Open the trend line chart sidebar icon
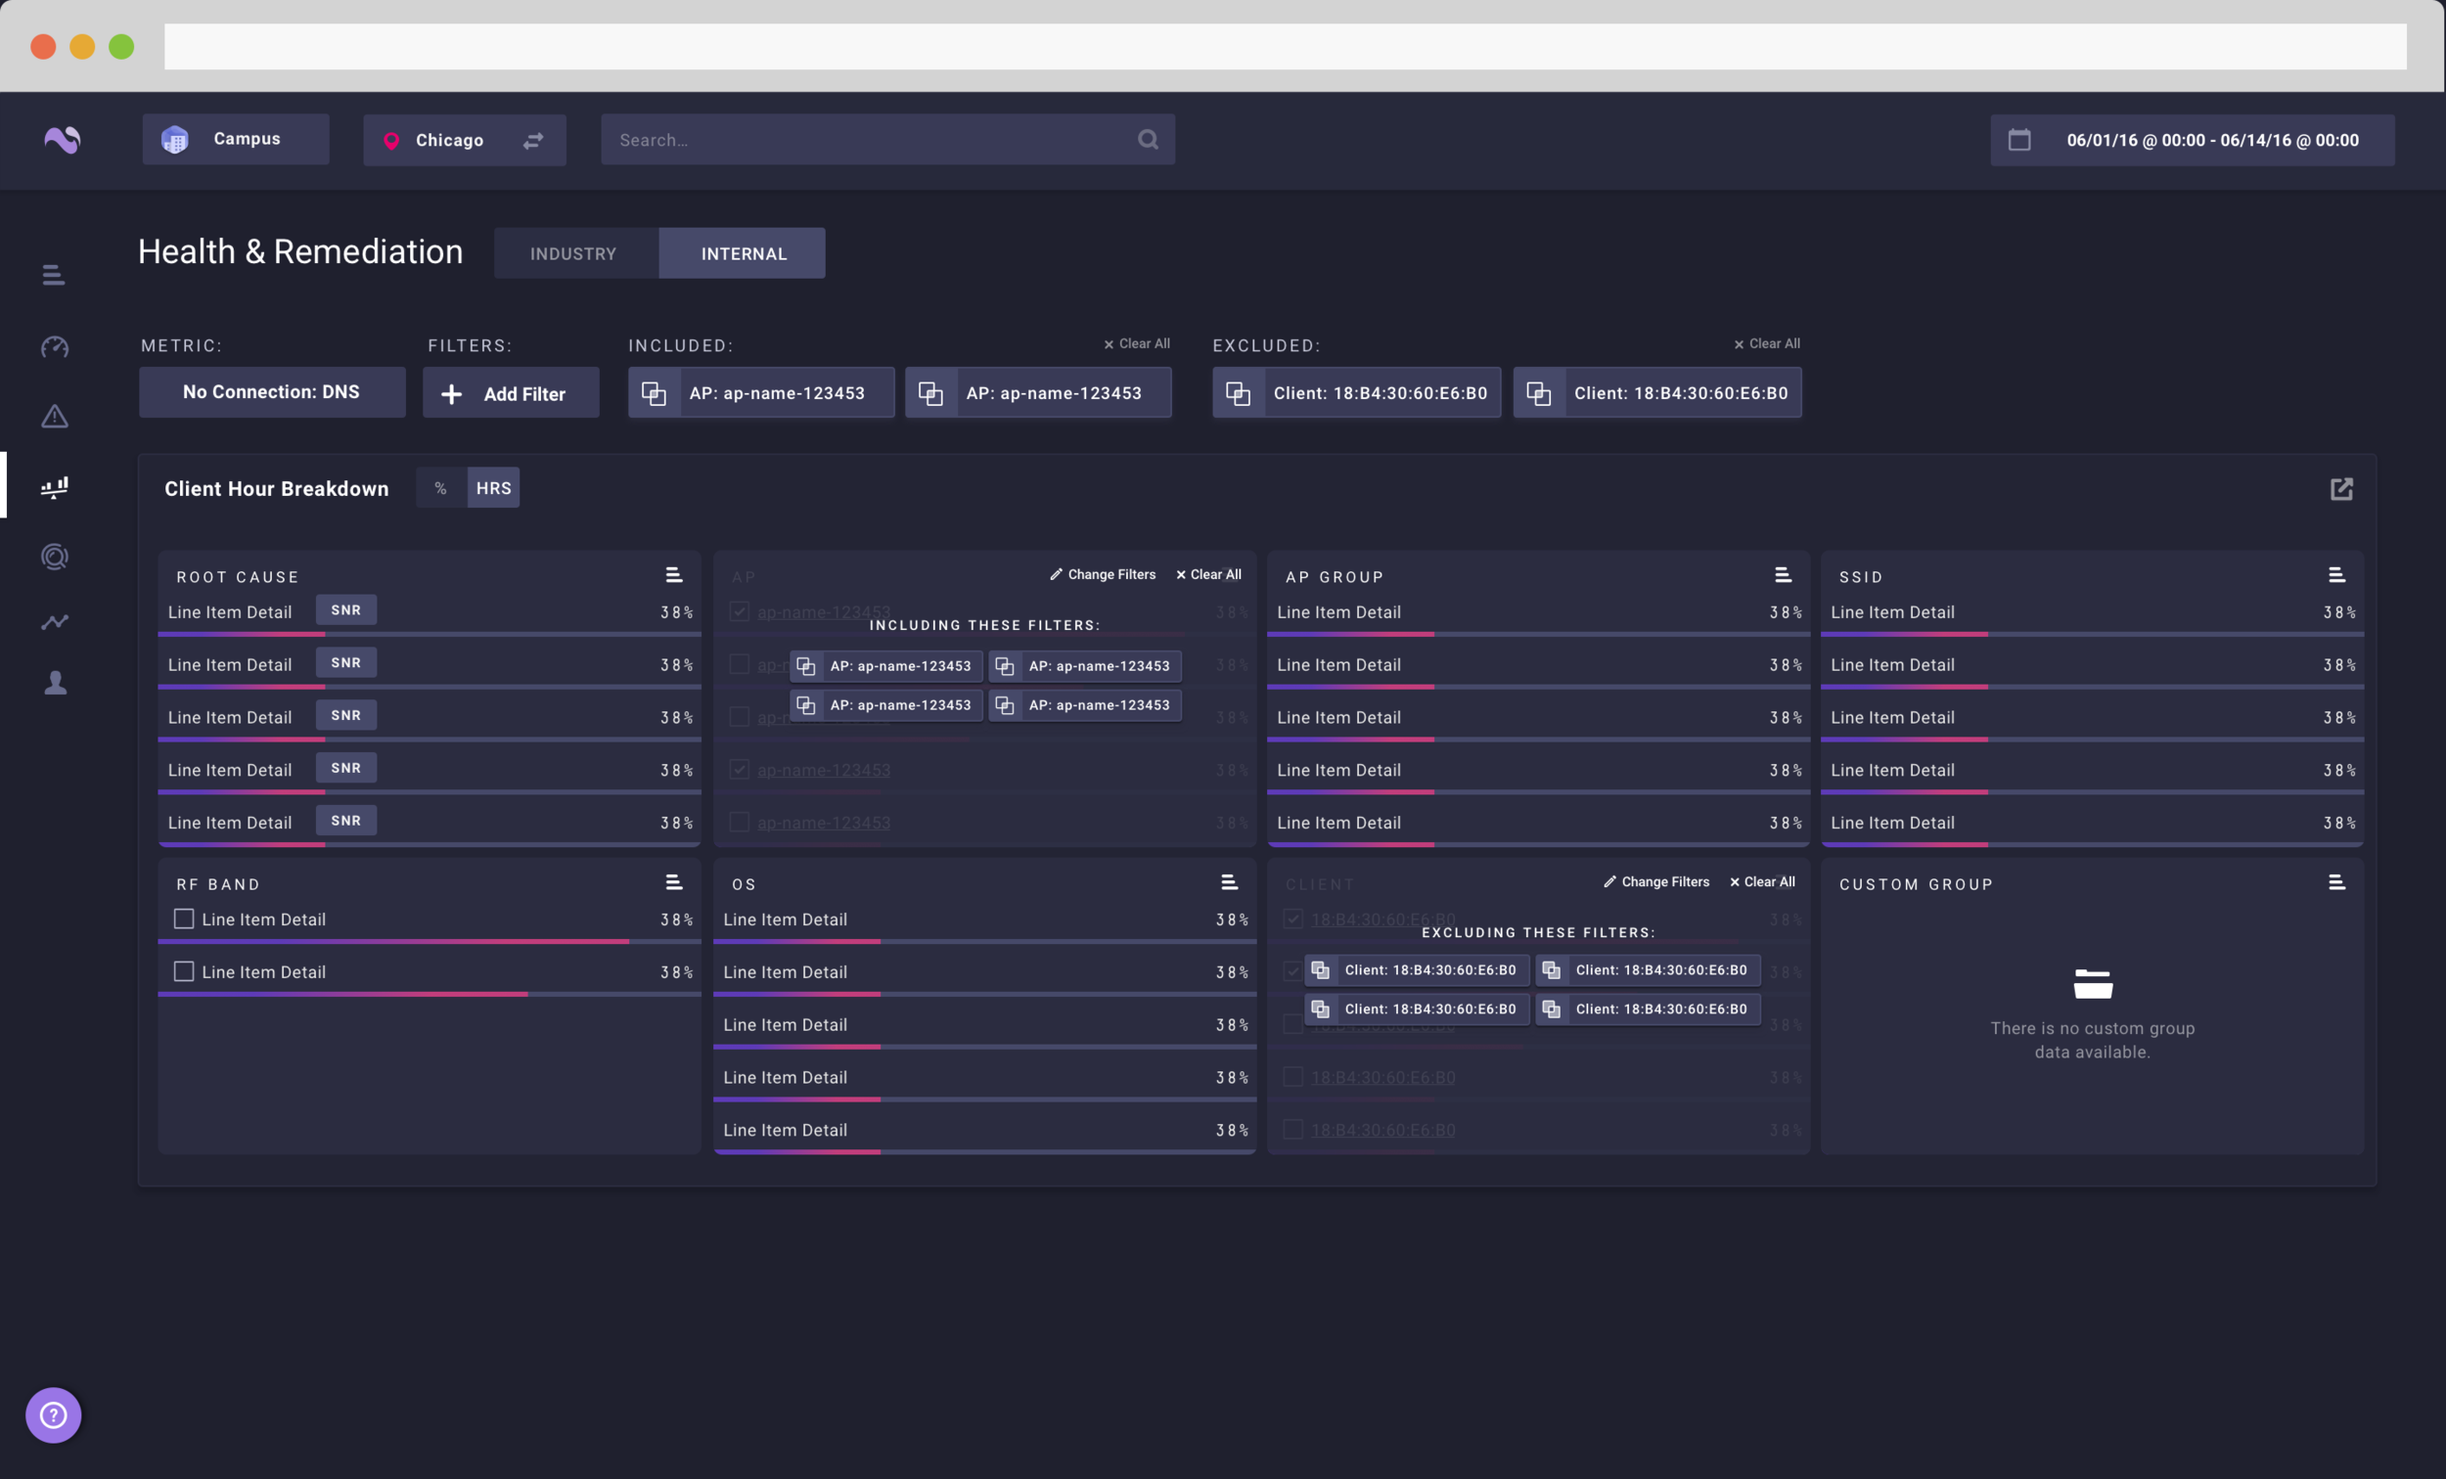2446x1479 pixels. pos(55,621)
